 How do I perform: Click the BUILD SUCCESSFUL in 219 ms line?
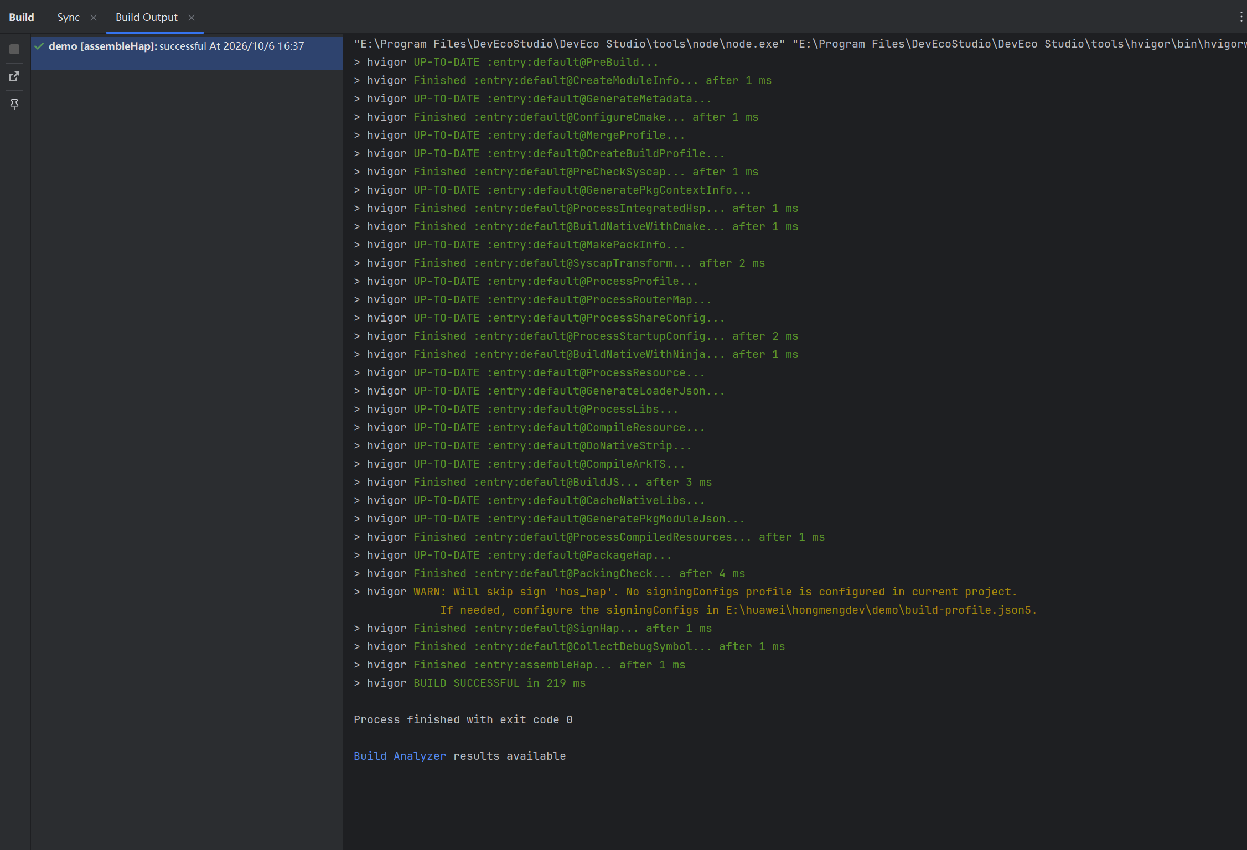[469, 683]
